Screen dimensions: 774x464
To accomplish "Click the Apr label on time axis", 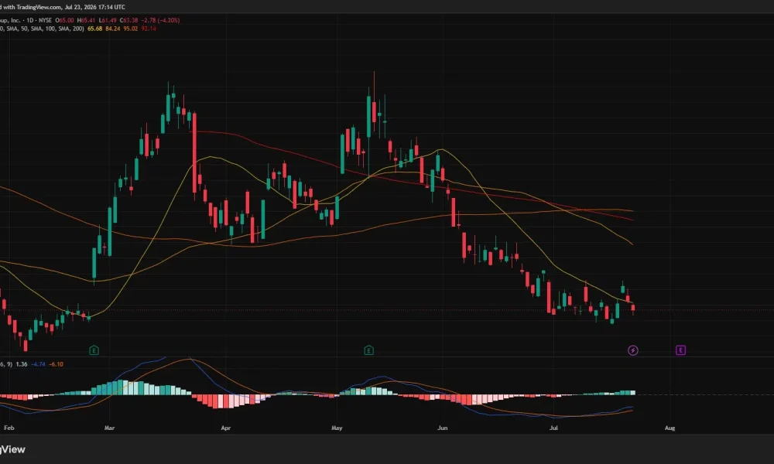I will pos(225,428).
